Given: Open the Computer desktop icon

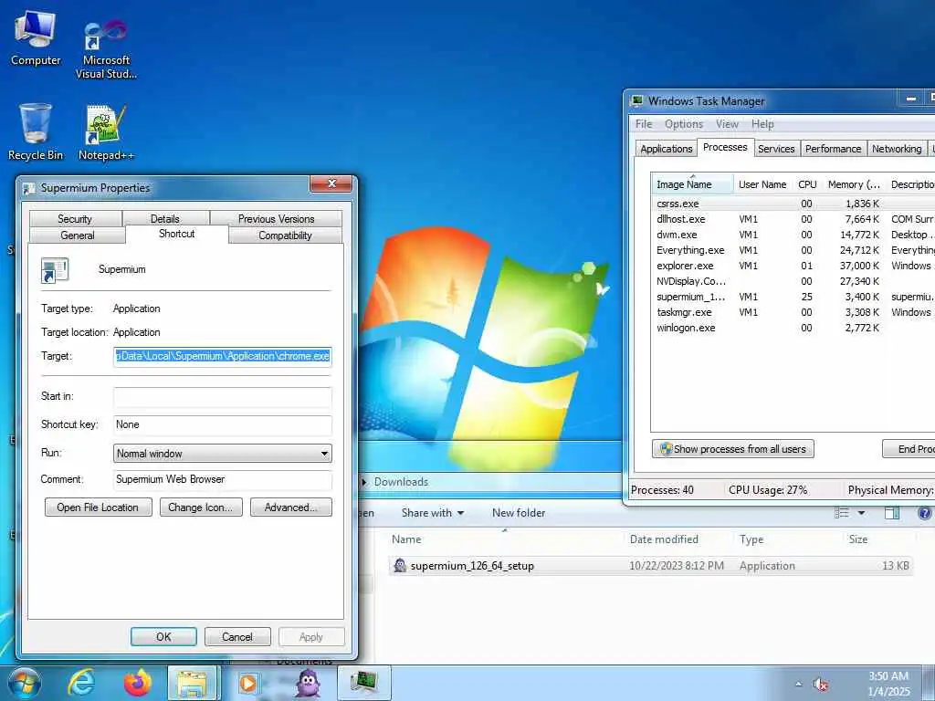Looking at the screenshot, I should 36,38.
